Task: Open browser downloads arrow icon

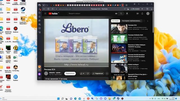Action: coord(152,9)
